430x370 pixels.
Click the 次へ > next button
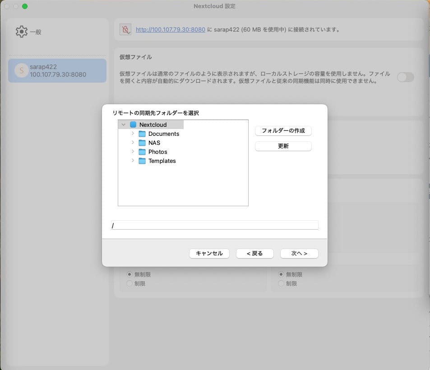299,254
